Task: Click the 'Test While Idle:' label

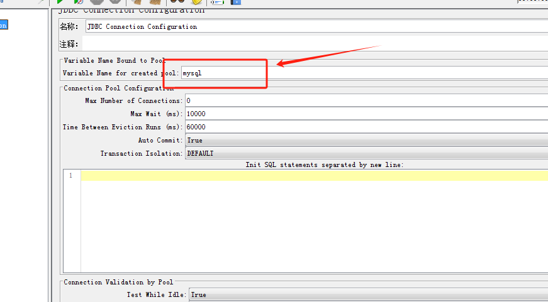Action: (157, 294)
